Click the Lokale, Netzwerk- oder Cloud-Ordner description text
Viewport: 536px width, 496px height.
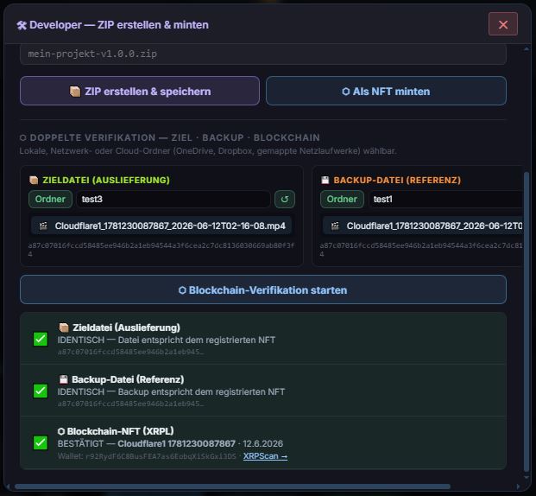208,151
